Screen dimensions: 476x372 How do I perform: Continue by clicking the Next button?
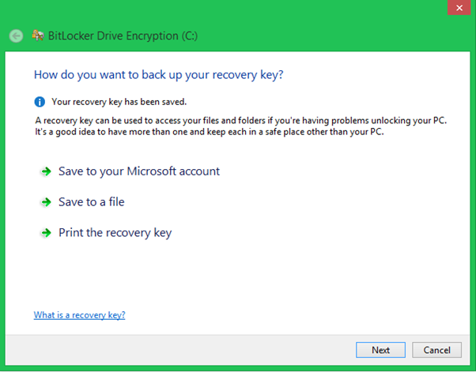[x=380, y=350]
